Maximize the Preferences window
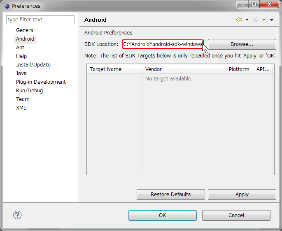 pos(254,4)
